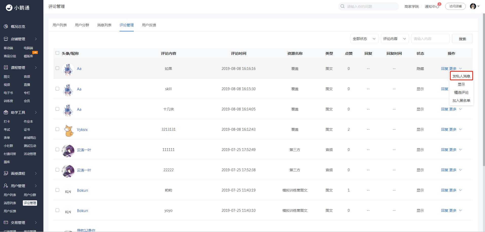Image resolution: width=485 pixels, height=232 pixels.
Task: Expand 面授课程 sidebar arrow
Action: click(x=36, y=173)
